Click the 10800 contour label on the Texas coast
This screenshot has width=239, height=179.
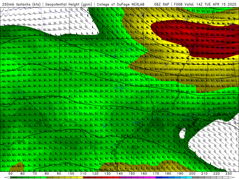click(x=131, y=138)
